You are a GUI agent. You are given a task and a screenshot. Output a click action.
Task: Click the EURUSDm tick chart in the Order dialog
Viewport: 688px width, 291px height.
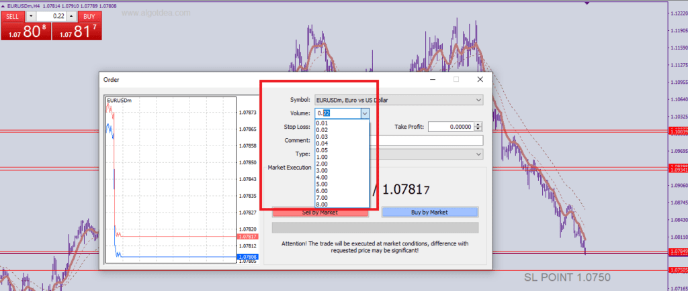coord(171,180)
